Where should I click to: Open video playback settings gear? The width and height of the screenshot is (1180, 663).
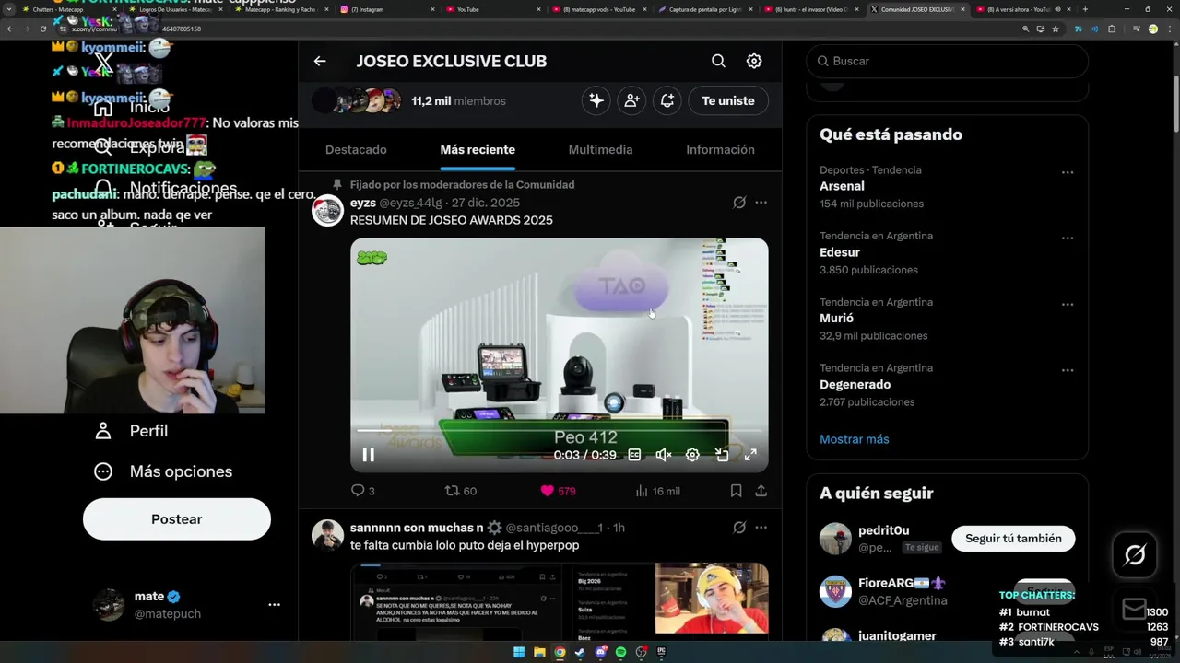coord(692,455)
